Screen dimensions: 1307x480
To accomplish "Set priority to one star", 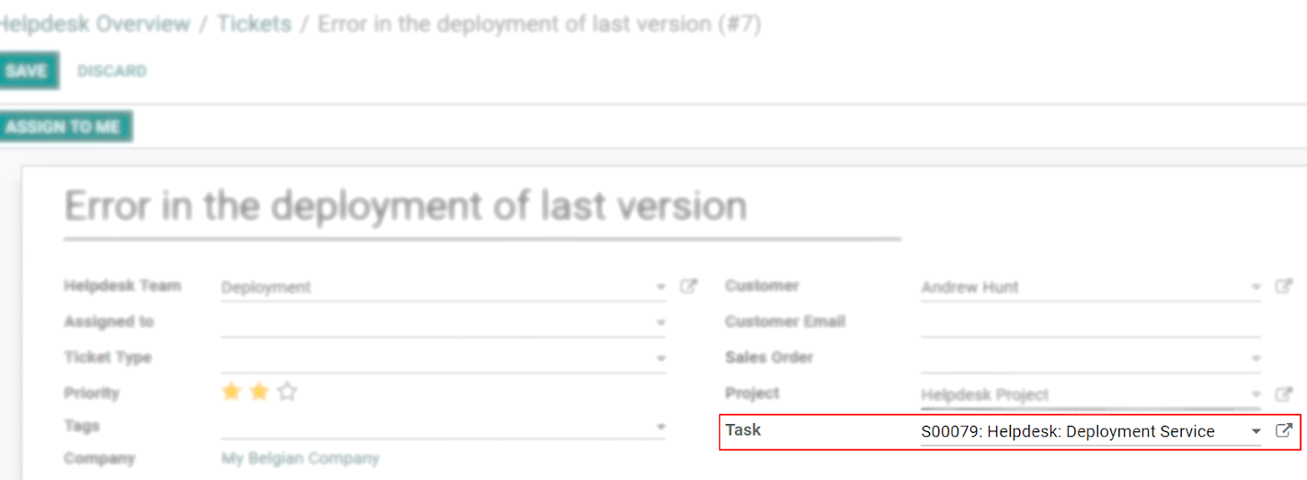I will [x=231, y=393].
